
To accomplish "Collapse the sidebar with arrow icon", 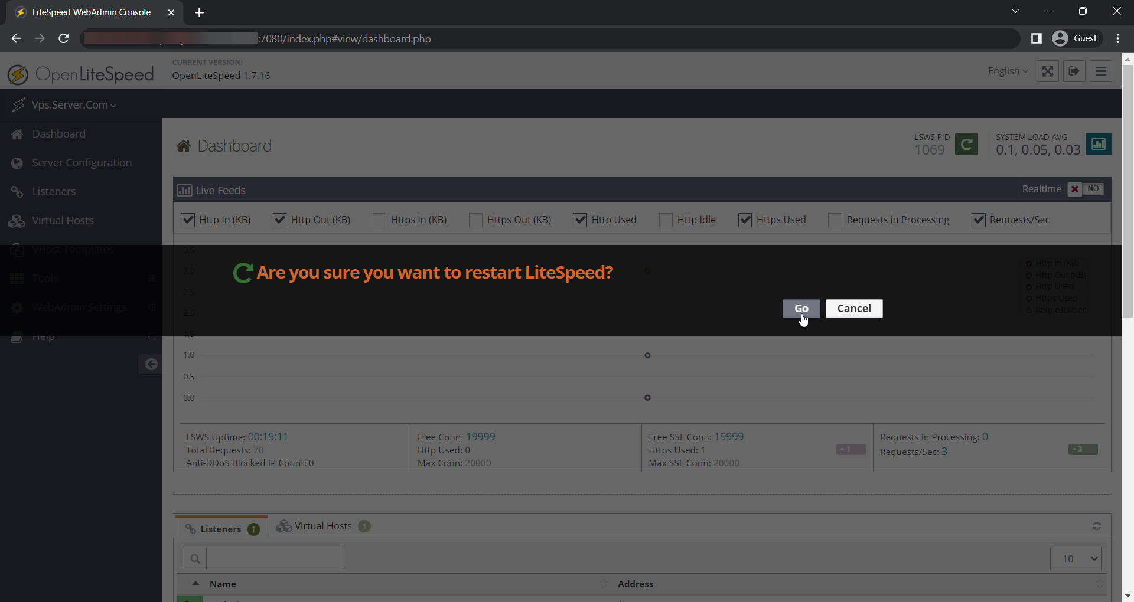I will (151, 364).
